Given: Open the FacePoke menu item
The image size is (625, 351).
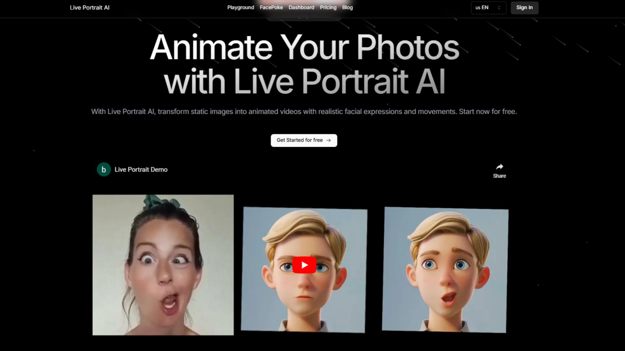Looking at the screenshot, I should [x=271, y=7].
